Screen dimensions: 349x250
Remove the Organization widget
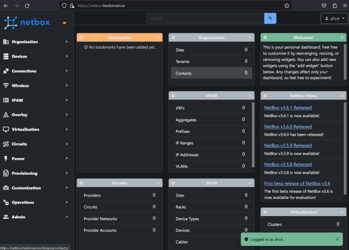250,38
